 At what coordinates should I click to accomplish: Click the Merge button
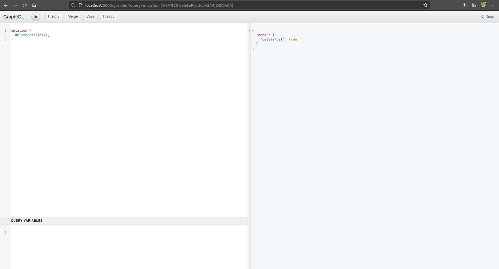[x=73, y=17]
